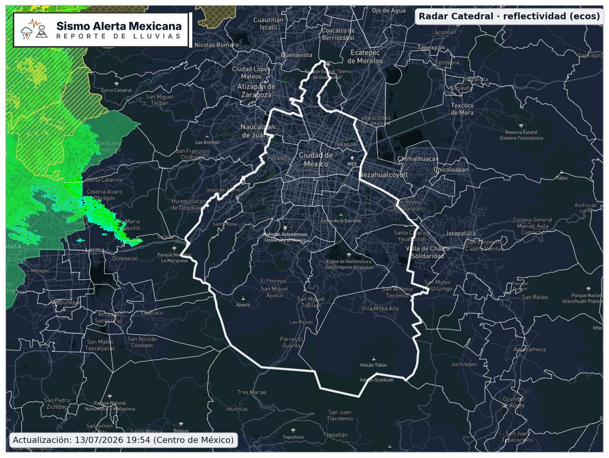
Task: Click the San Juan Tlacotenco label
Action: [340, 415]
